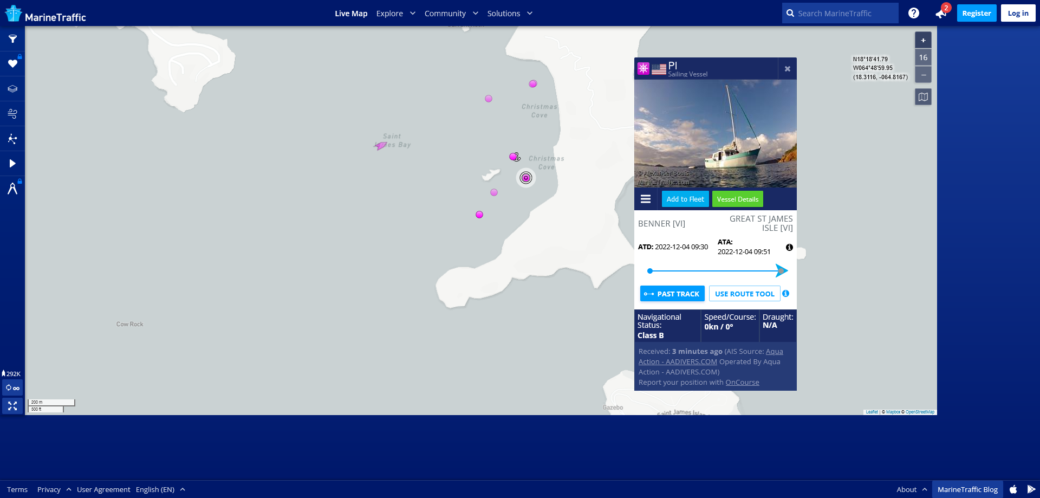Enter fullscreen map mode

pyautogui.click(x=12, y=406)
